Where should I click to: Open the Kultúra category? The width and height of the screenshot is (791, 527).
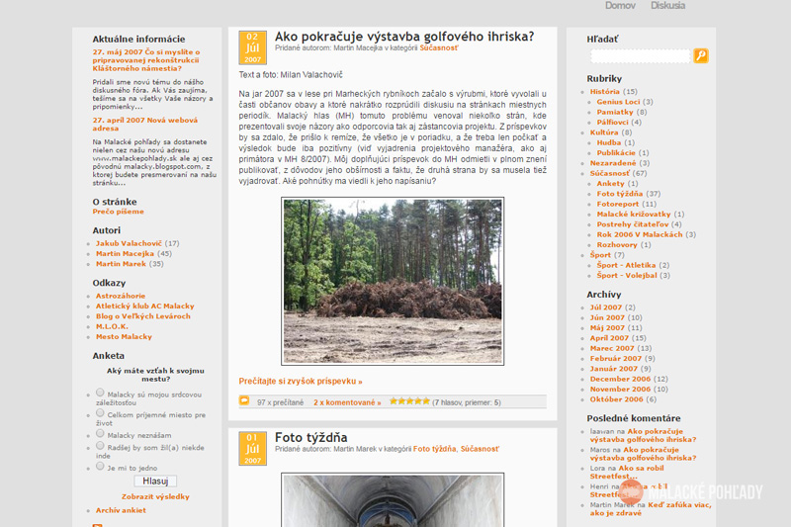pyautogui.click(x=604, y=132)
